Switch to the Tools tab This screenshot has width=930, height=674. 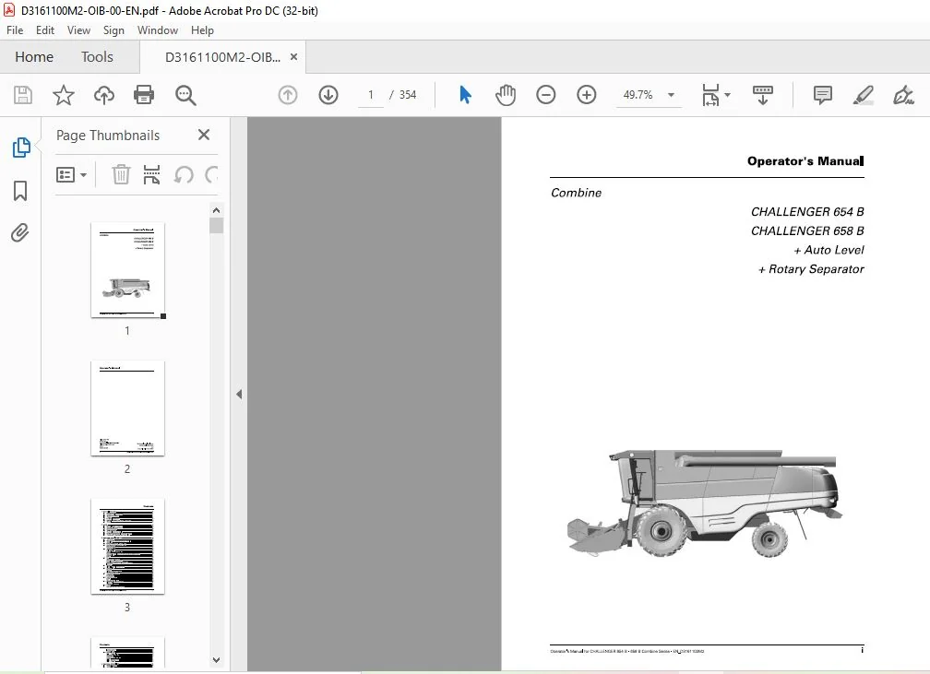[97, 57]
